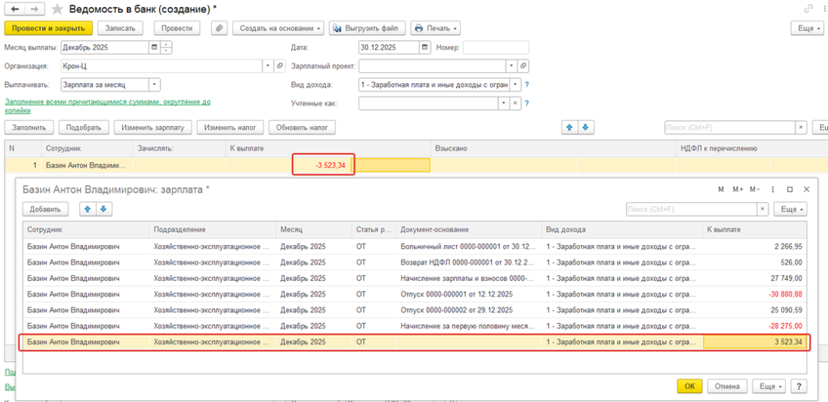
Task: Select the Возврат НДФЛ 0000-000001 row
Action: (x=415, y=263)
